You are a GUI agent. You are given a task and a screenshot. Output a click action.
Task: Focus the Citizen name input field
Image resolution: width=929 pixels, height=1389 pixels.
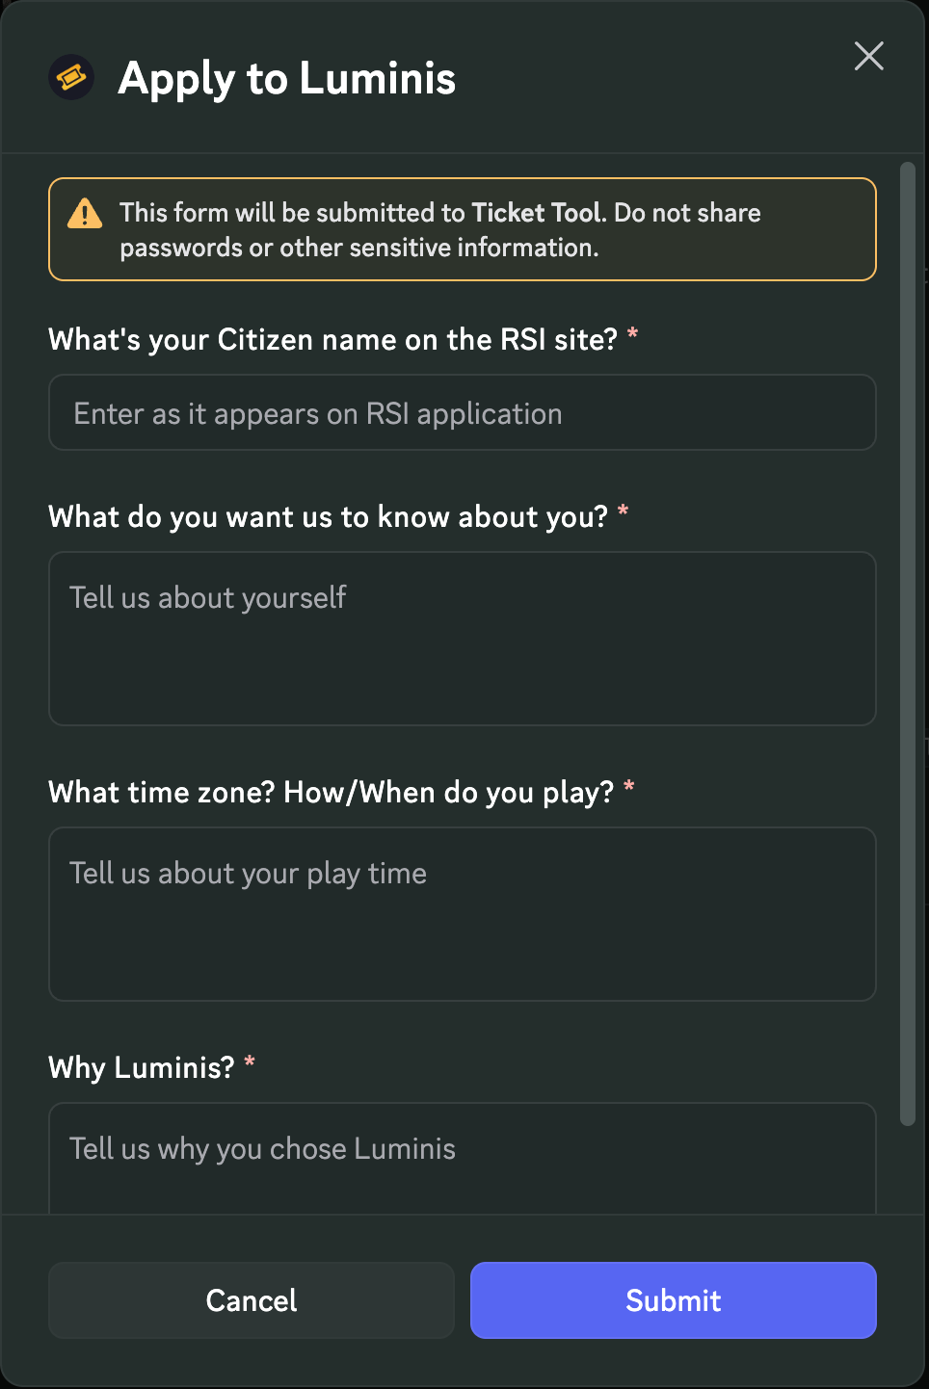pyautogui.click(x=462, y=413)
